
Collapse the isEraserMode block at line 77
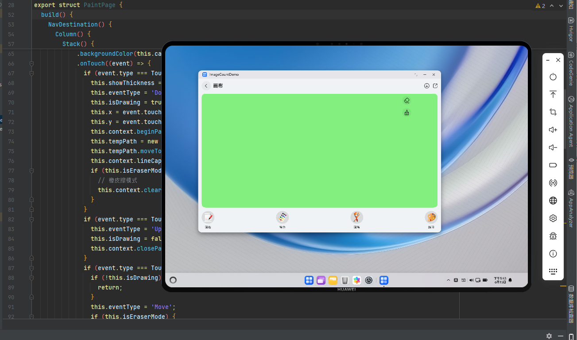click(31, 170)
